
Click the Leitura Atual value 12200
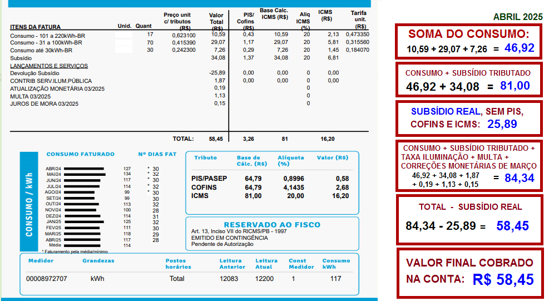click(264, 279)
